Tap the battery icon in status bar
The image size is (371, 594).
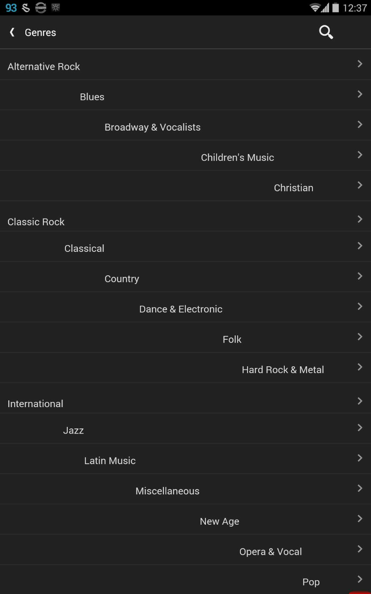[336, 8]
